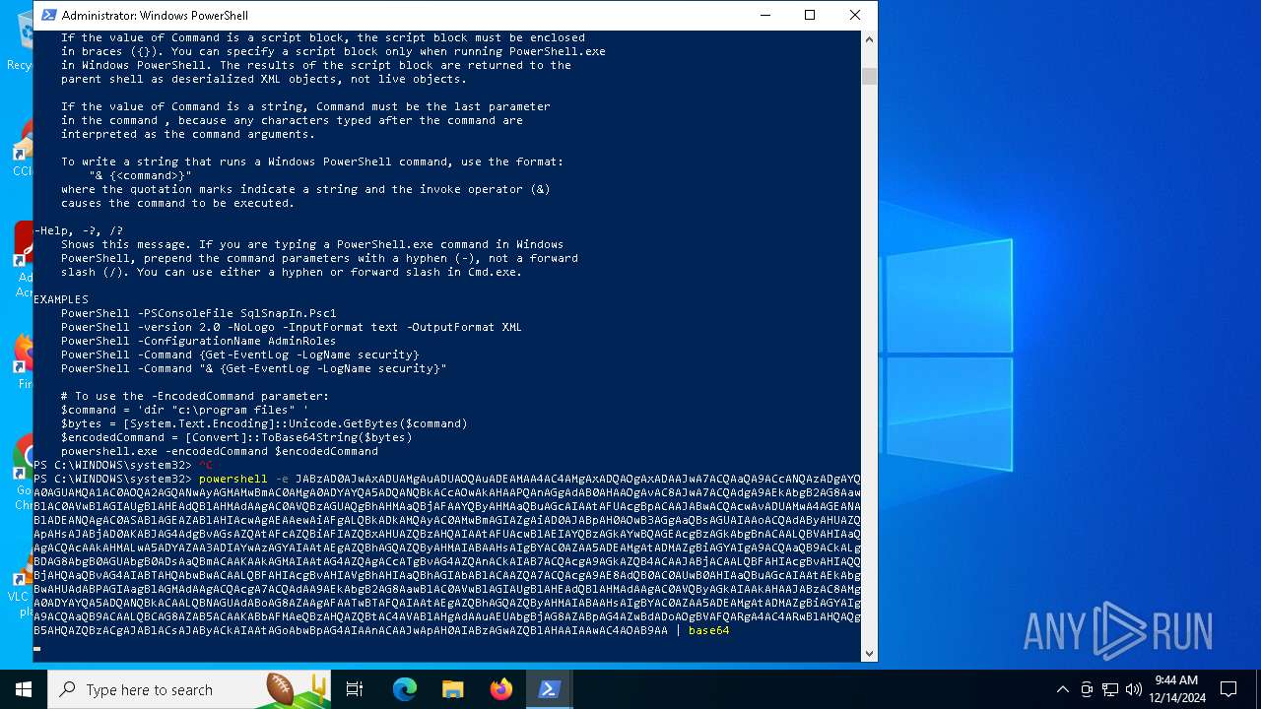Click the 'PowerShell -ConfigurationName AdminRoles' line
1261x709 pixels.
tap(199, 341)
